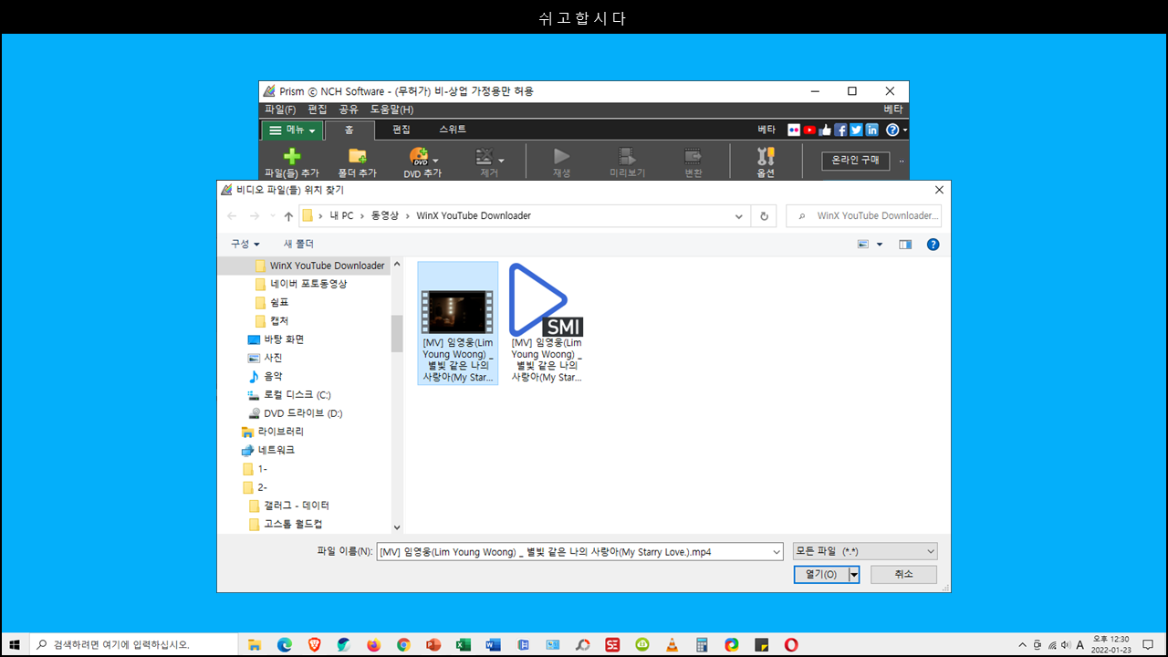The height and width of the screenshot is (657, 1168).
Task: Open Prism Options wrench icon
Action: pos(766,157)
